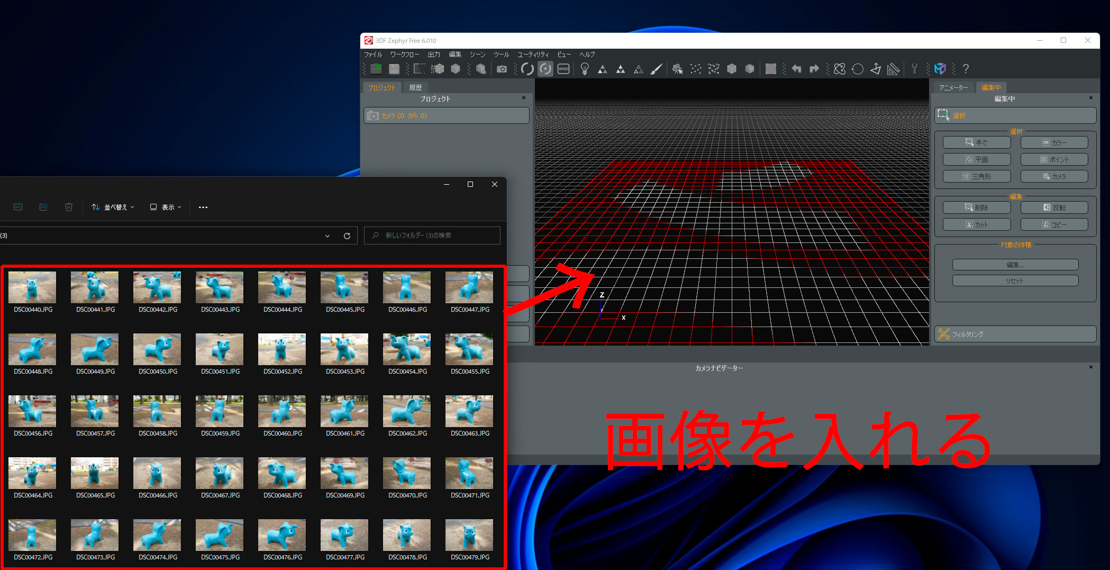
Task: Switch to the アニメーター tab
Action: [953, 88]
